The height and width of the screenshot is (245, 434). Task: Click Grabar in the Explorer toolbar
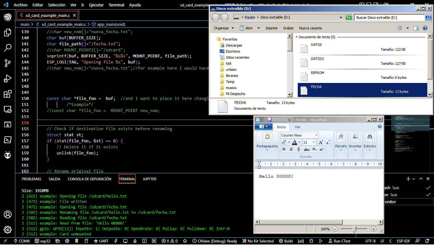coord(288,28)
